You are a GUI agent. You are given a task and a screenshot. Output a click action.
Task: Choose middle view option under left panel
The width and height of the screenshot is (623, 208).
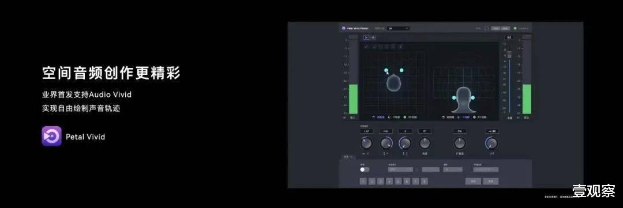tap(394, 117)
